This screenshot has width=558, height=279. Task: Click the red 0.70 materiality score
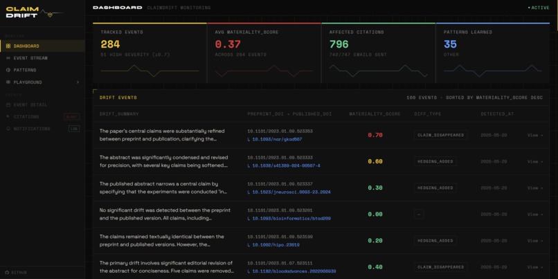pos(375,135)
